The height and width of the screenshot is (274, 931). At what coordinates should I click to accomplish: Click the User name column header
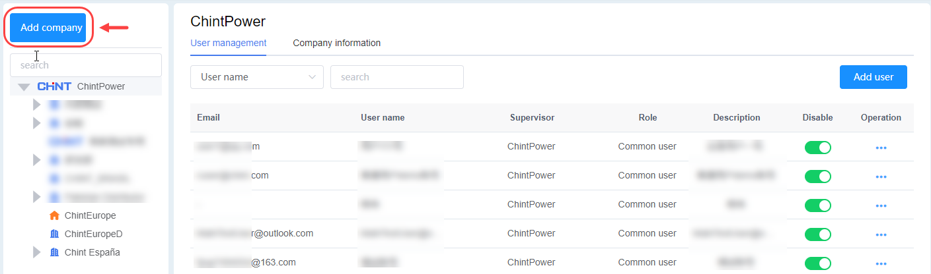383,118
